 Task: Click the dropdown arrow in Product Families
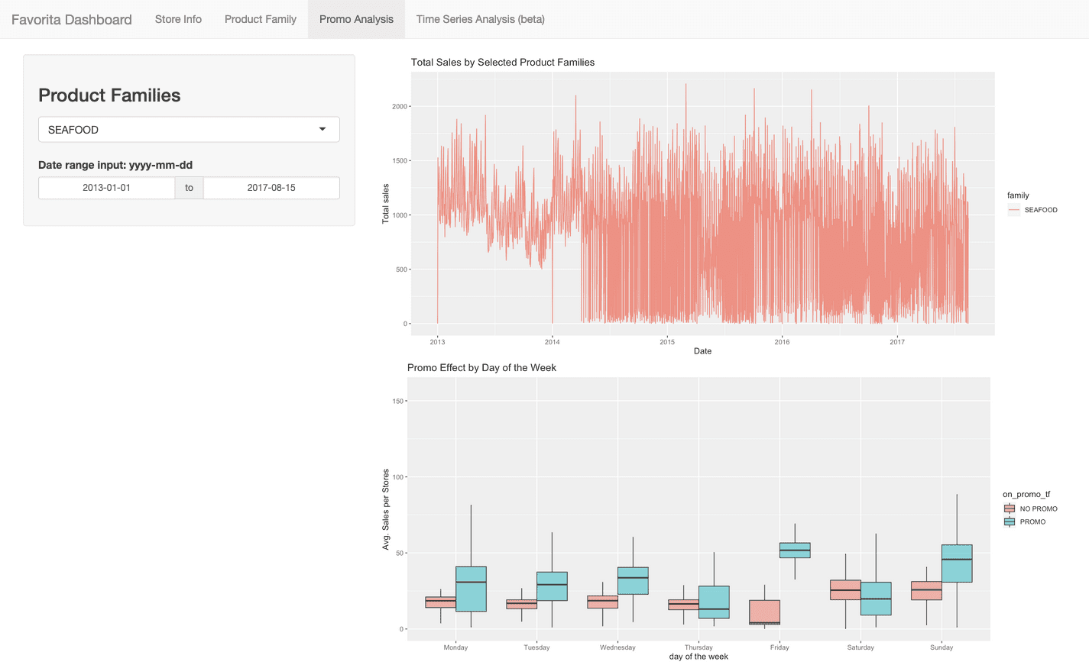click(322, 130)
